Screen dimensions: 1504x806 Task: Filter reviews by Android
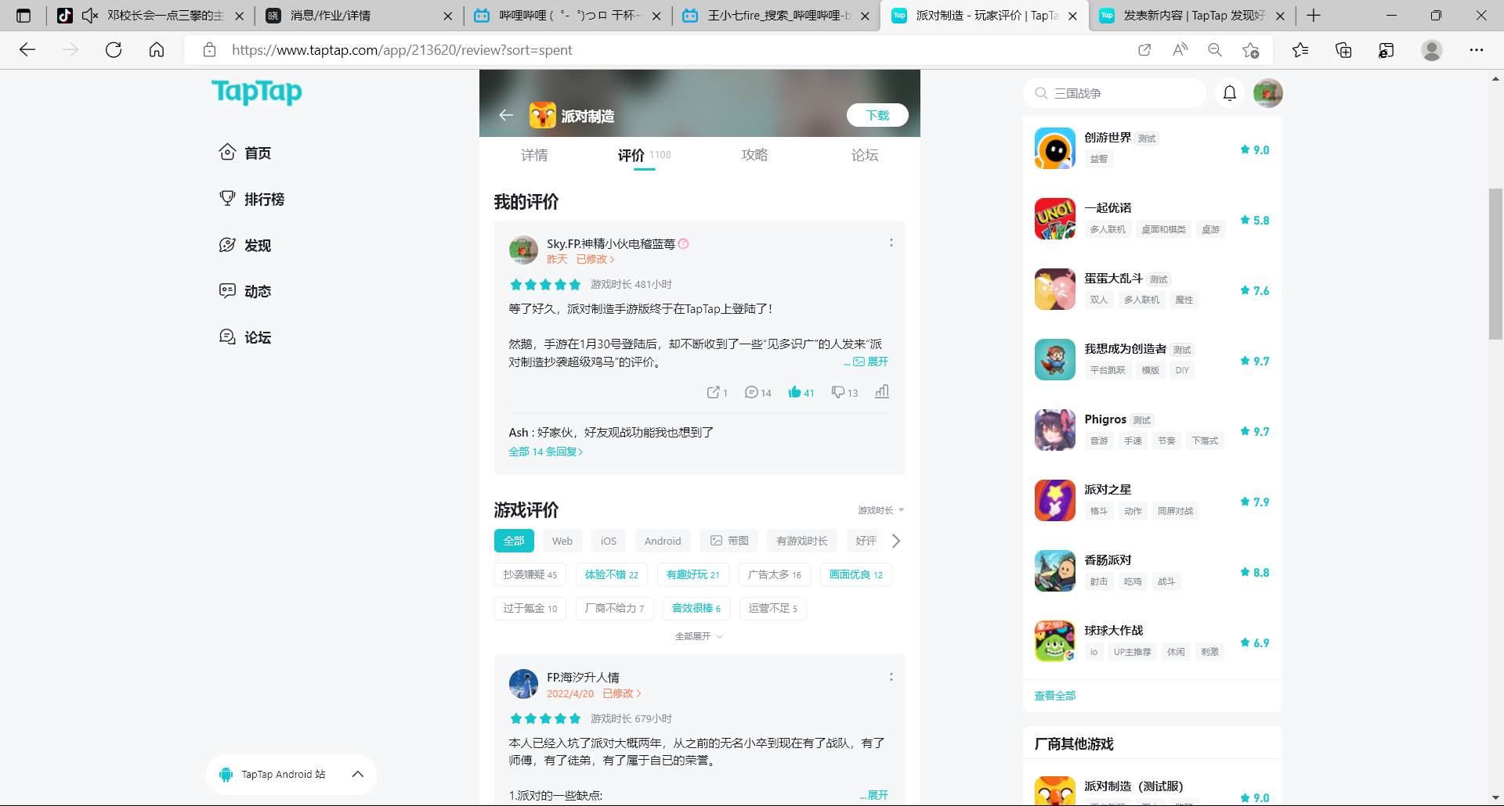coord(663,541)
